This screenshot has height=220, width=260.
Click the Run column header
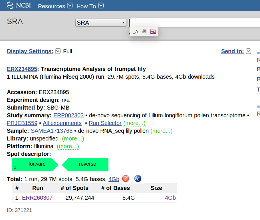coord(38,188)
